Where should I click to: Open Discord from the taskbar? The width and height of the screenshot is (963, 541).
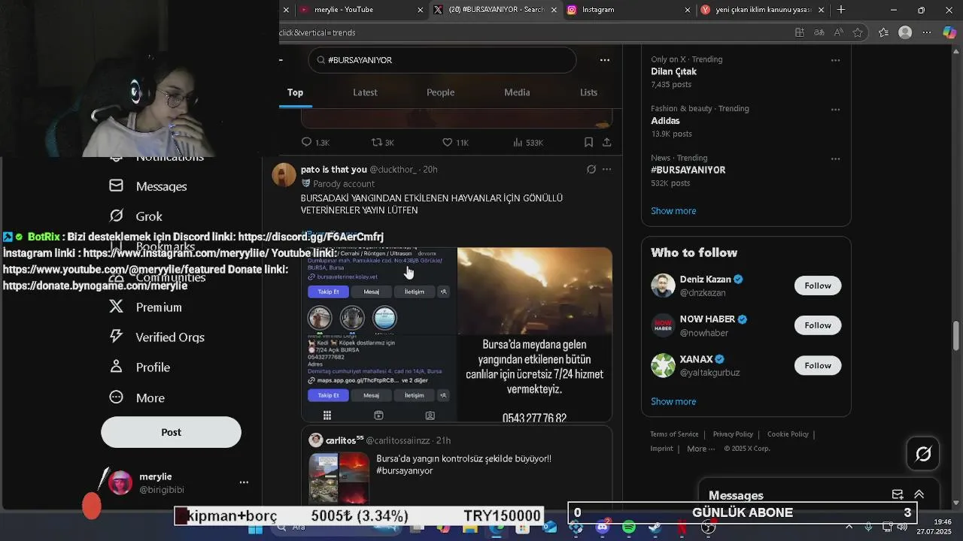602,527
